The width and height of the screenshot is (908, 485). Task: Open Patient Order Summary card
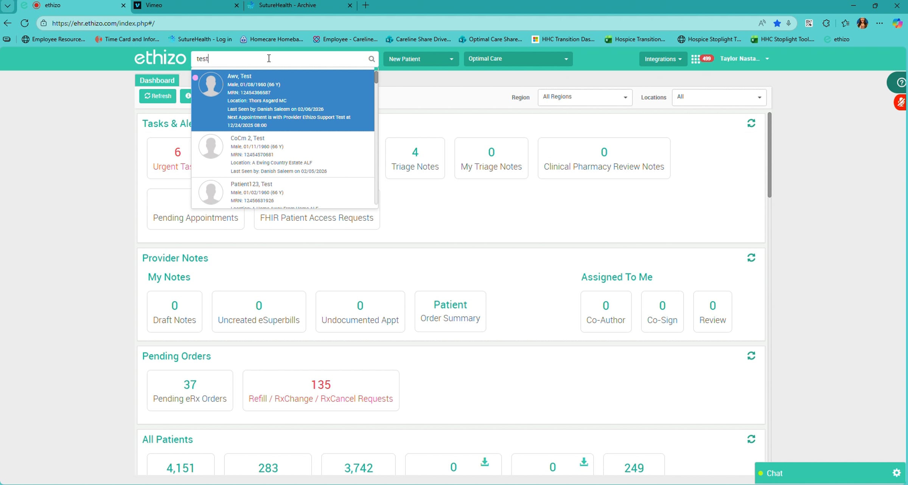(450, 311)
